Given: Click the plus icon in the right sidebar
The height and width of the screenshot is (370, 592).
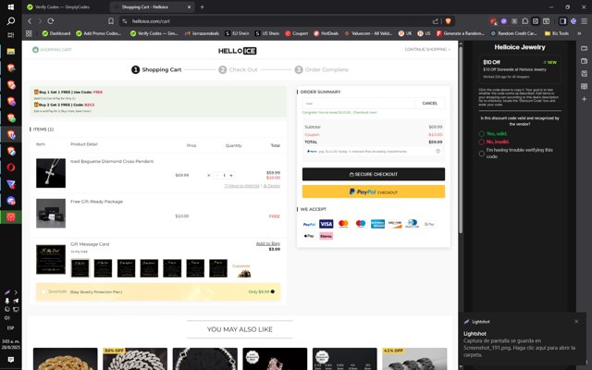Looking at the screenshot, I should click(x=584, y=99).
